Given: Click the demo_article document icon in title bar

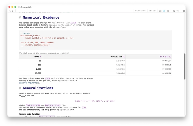Looking at the screenshot, I should coord(19,7).
